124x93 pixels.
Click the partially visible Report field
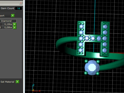[x=5, y=16]
